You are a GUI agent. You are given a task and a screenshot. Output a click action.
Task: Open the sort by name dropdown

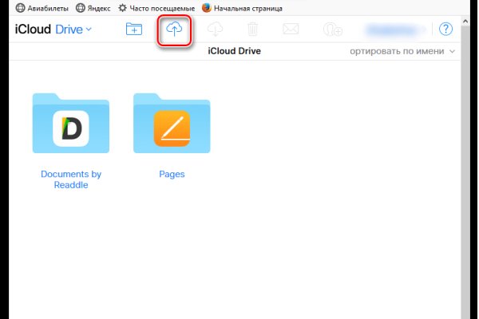pyautogui.click(x=402, y=51)
